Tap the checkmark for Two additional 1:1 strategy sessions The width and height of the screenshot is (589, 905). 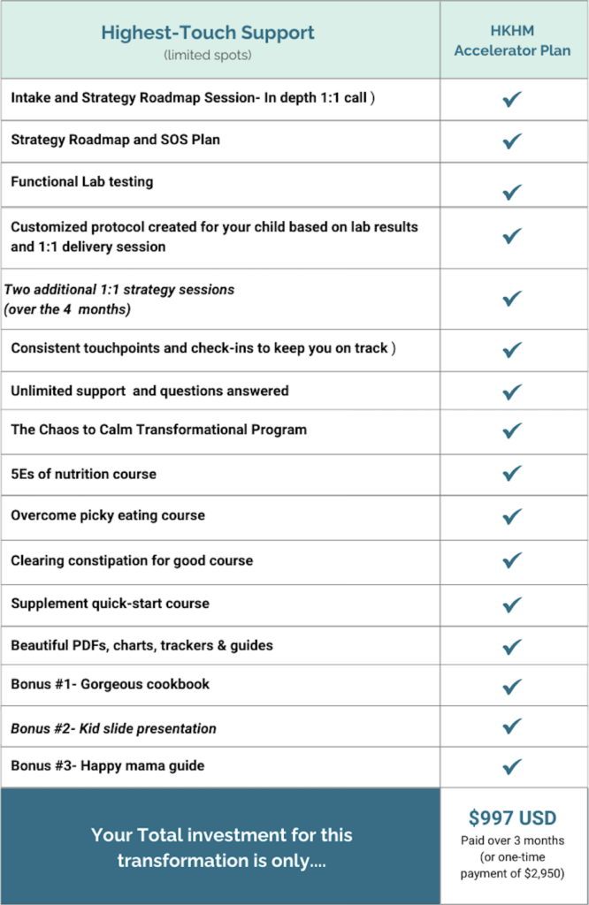point(512,299)
